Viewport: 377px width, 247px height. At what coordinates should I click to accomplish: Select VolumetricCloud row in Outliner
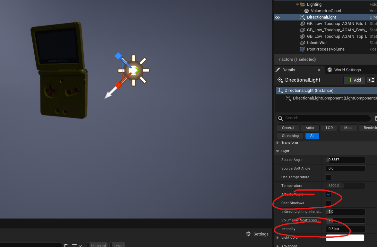tap(325, 11)
